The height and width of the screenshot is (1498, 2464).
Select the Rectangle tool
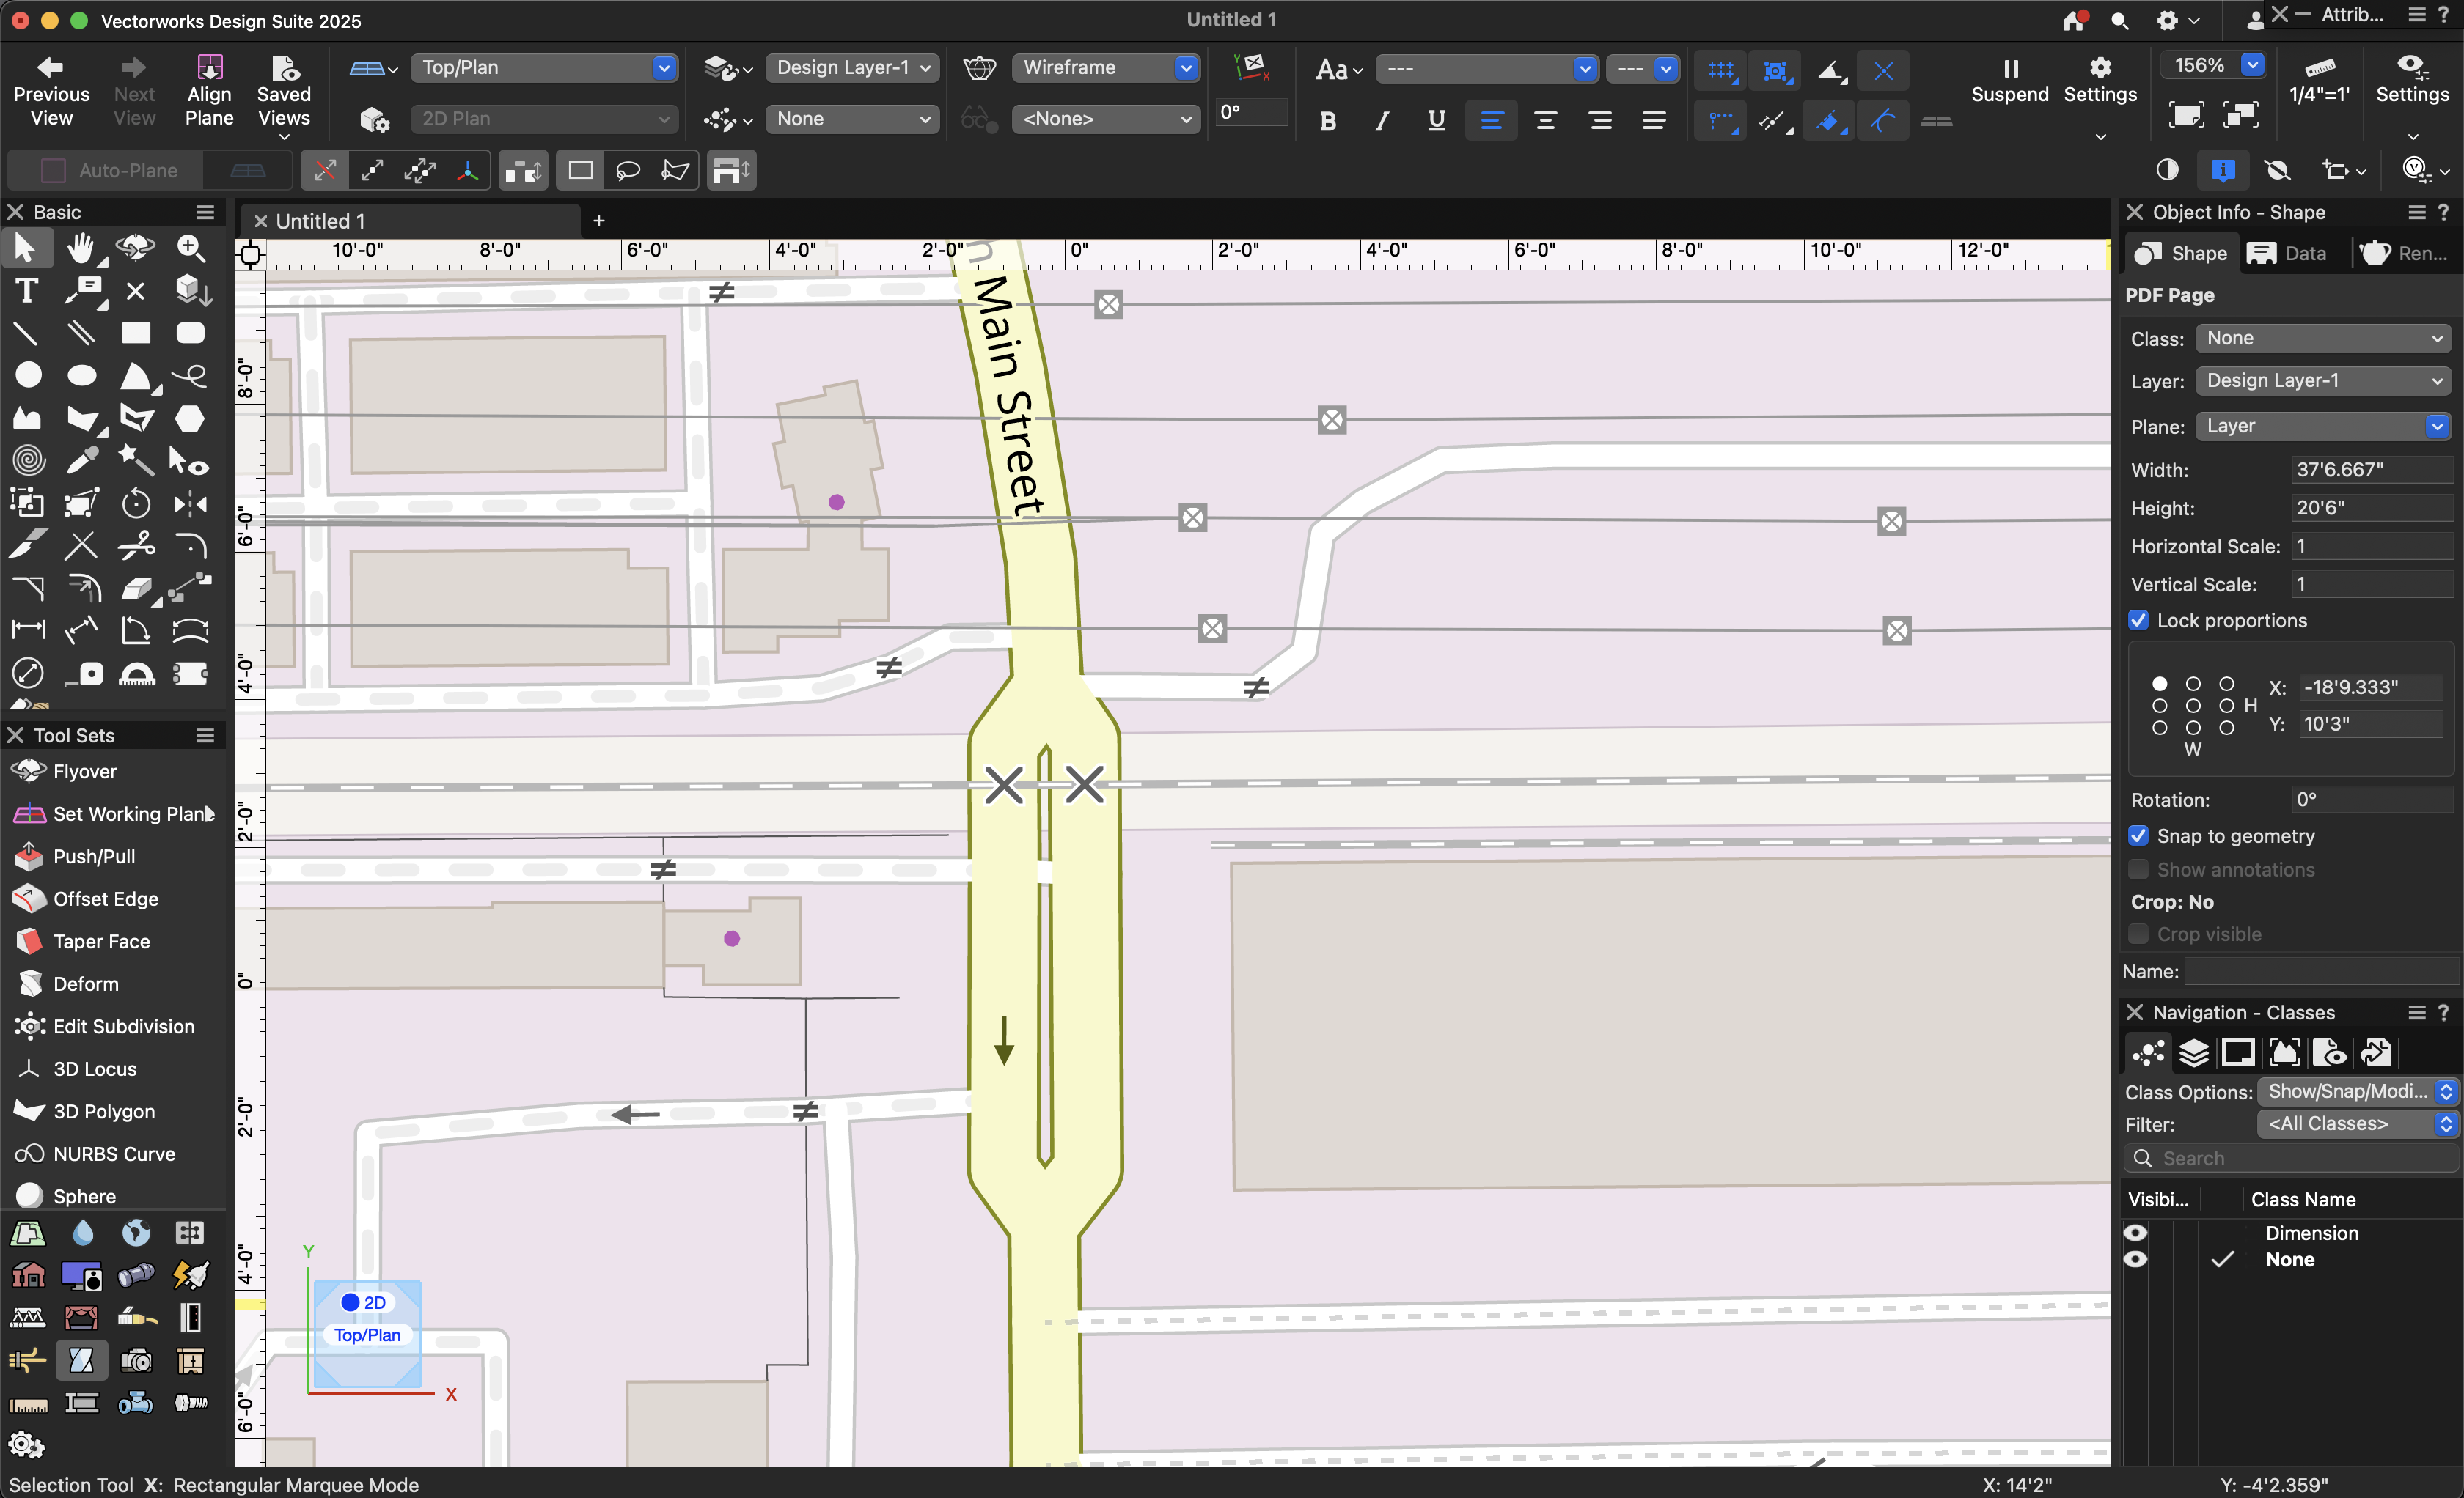pyautogui.click(x=135, y=333)
